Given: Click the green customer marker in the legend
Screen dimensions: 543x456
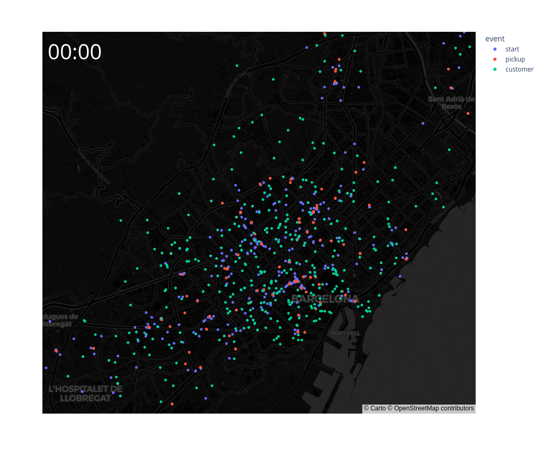Looking at the screenshot, I should 496,69.
